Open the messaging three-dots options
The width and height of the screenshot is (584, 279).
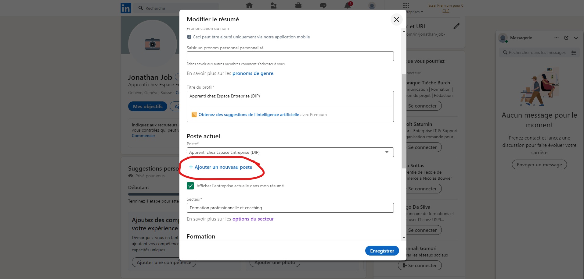coord(557,38)
